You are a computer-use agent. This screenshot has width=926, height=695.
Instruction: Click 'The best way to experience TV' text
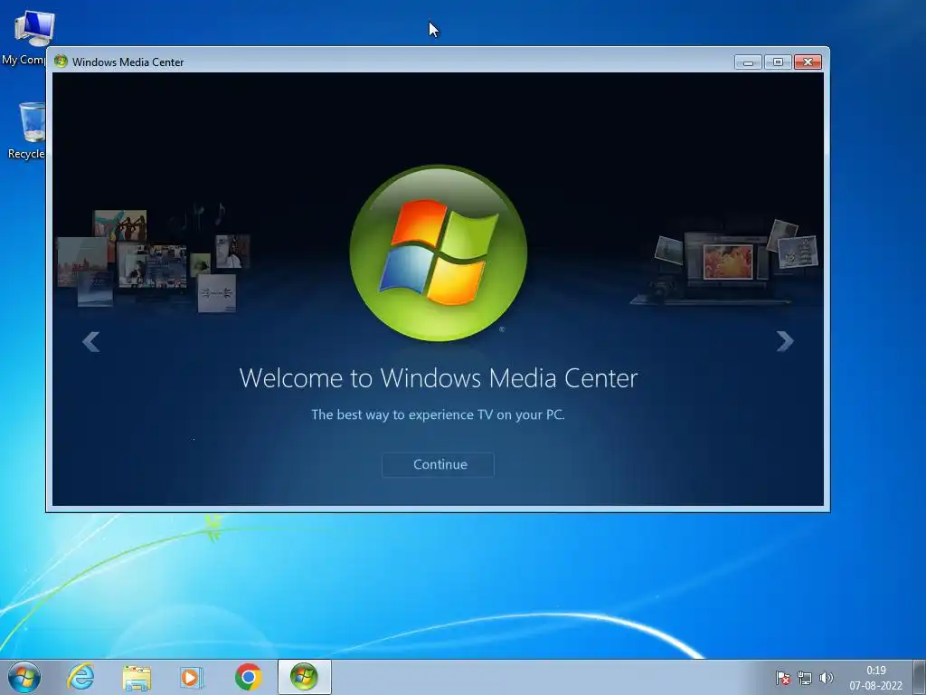coord(439,414)
